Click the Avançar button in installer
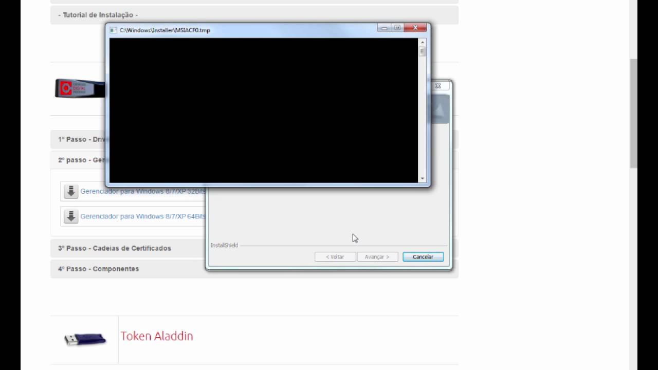 pyautogui.click(x=377, y=256)
